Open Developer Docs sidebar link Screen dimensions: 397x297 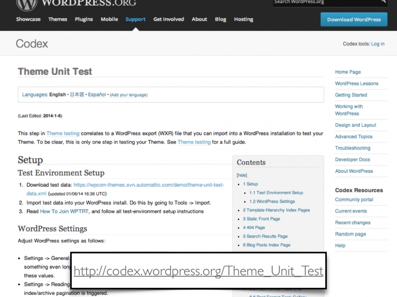click(x=353, y=159)
